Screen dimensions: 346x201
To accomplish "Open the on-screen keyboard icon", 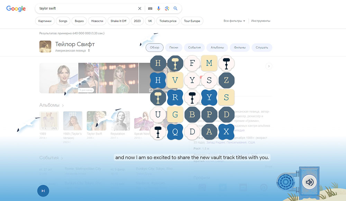I will pyautogui.click(x=150, y=8).
